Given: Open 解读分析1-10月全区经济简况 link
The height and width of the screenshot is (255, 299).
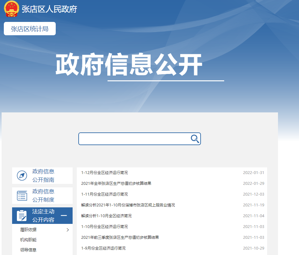Looking at the screenshot, I should [x=106, y=216].
